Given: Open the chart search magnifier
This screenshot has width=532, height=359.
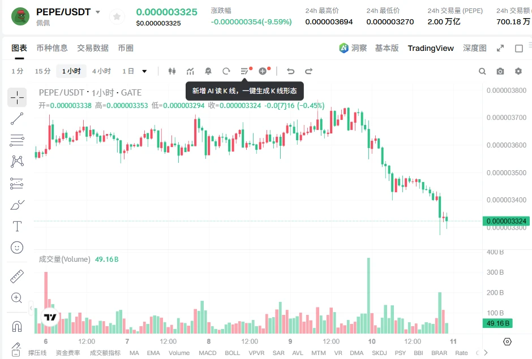Looking at the screenshot, I should pyautogui.click(x=482, y=71).
